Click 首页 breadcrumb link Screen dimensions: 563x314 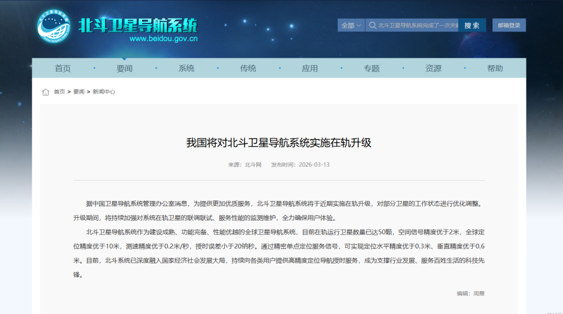[x=59, y=92]
